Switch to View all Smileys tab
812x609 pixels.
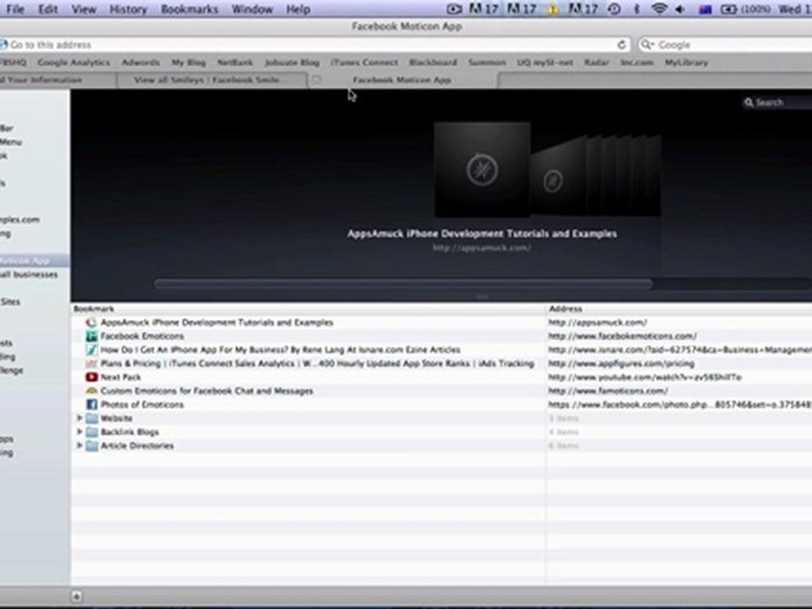coord(211,80)
